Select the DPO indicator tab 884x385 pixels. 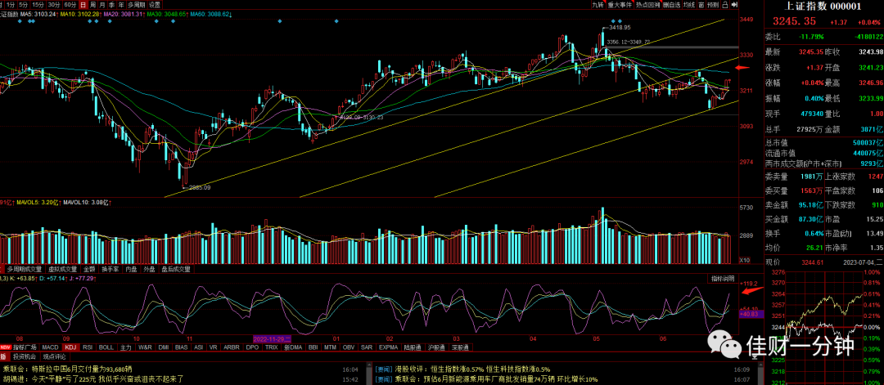253,347
